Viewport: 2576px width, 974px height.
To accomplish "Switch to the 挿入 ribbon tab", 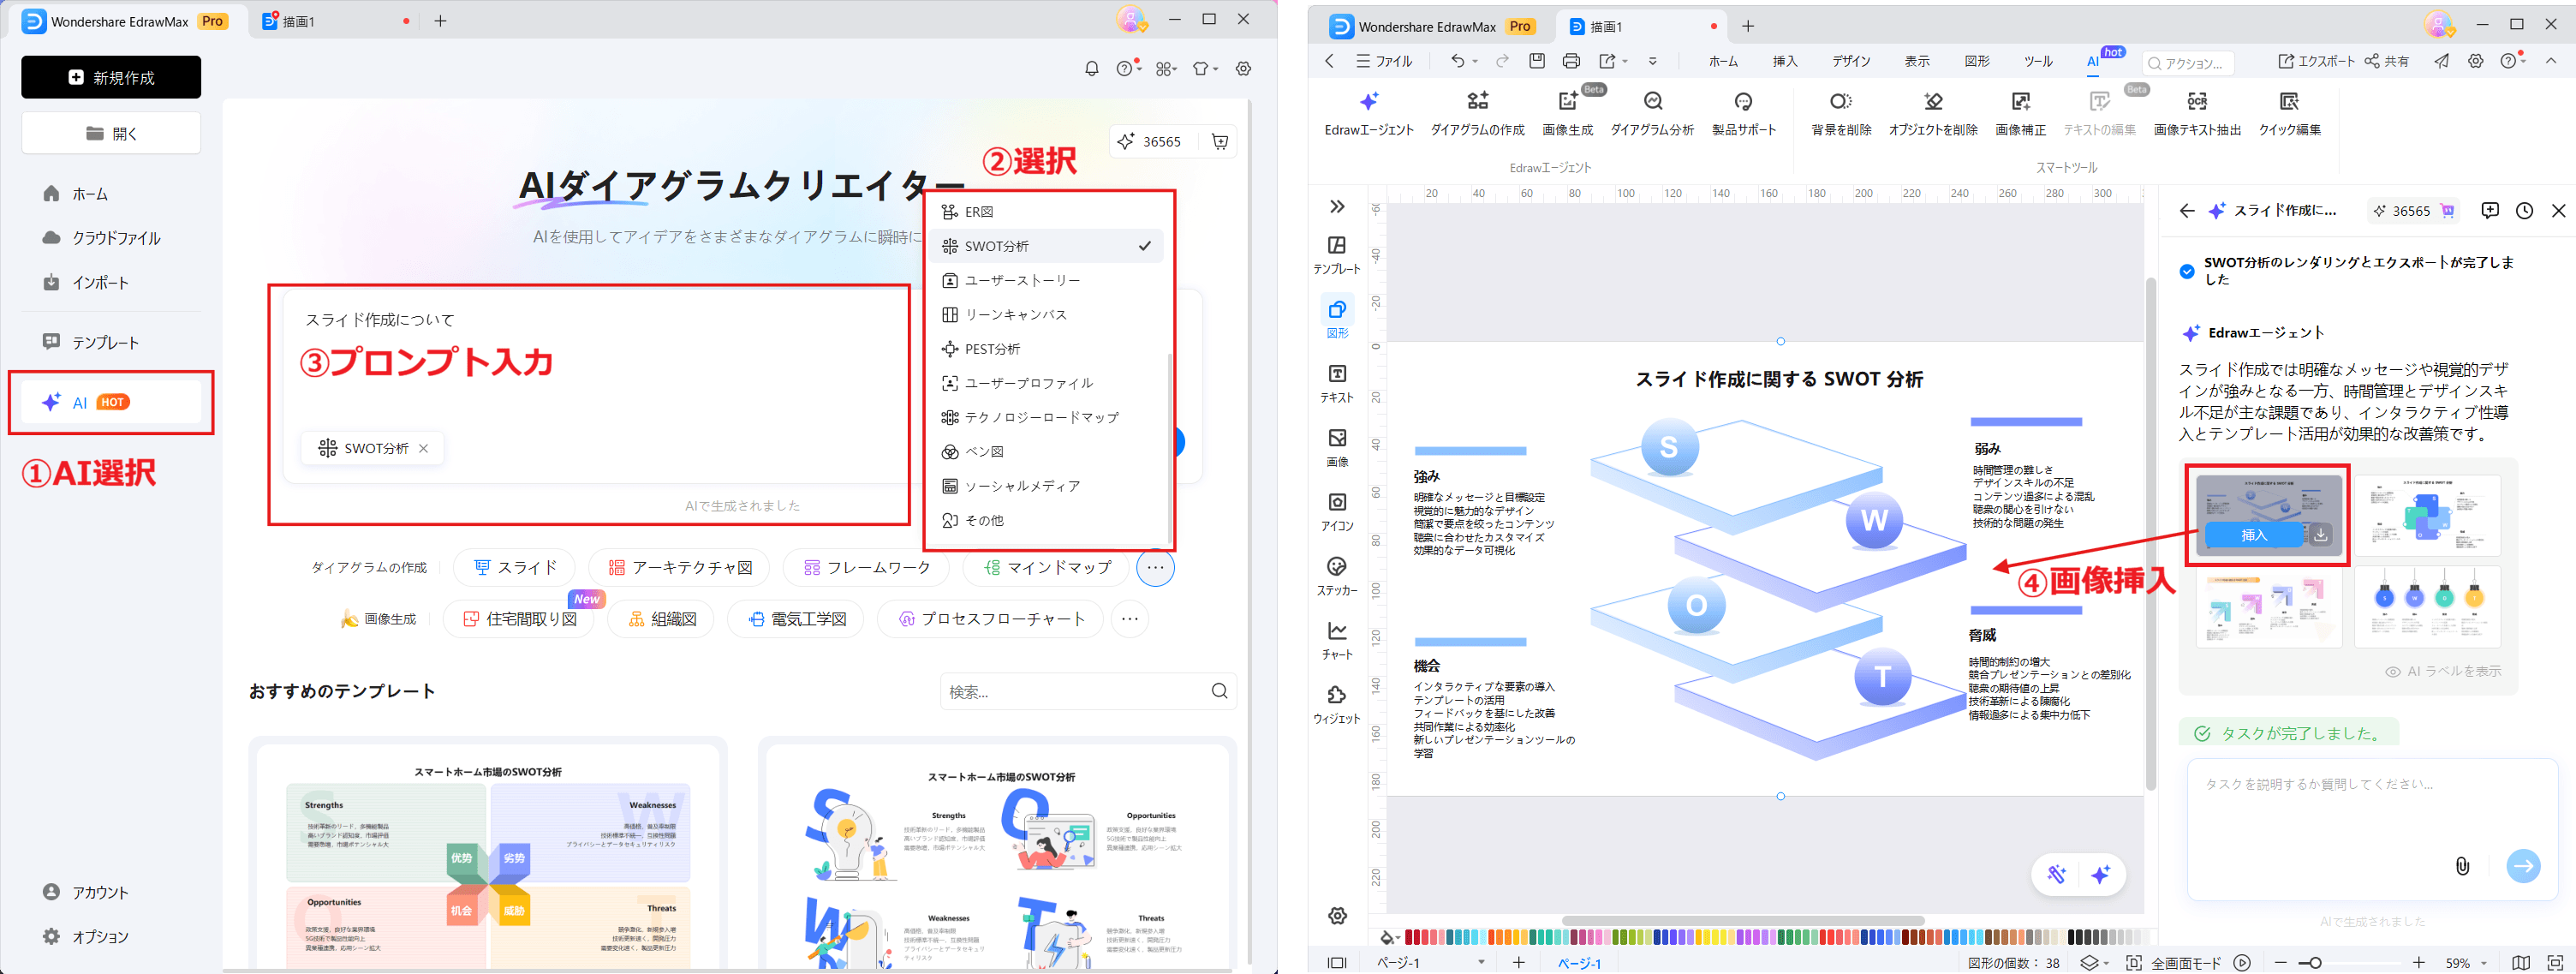I will [x=1785, y=61].
